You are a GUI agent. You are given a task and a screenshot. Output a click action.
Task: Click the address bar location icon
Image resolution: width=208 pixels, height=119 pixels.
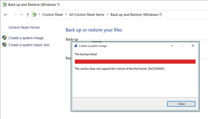[x=35, y=15]
